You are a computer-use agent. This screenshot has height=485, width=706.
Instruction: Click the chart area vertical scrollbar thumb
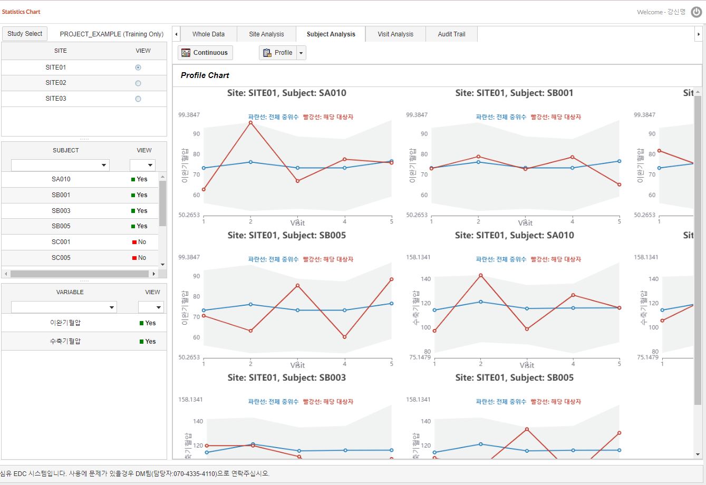click(x=698, y=250)
